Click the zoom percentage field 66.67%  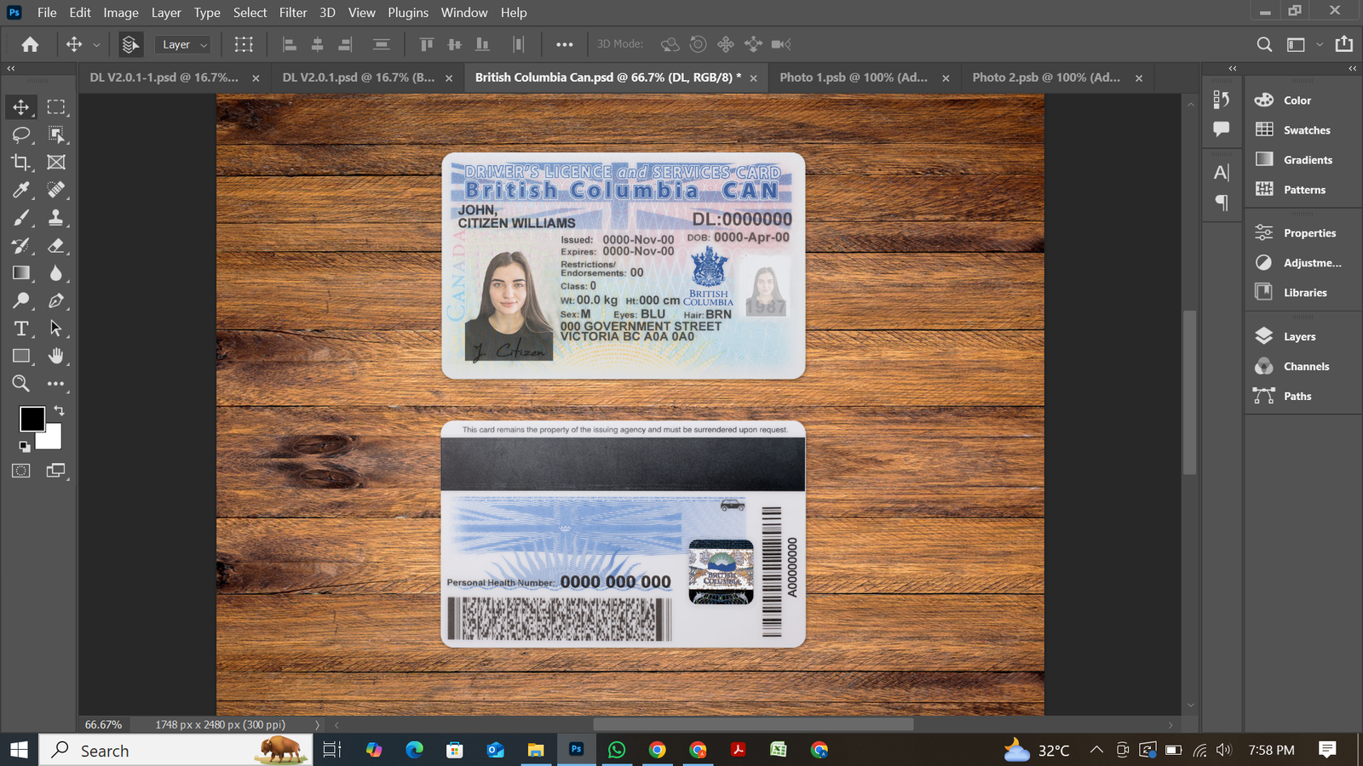[104, 725]
